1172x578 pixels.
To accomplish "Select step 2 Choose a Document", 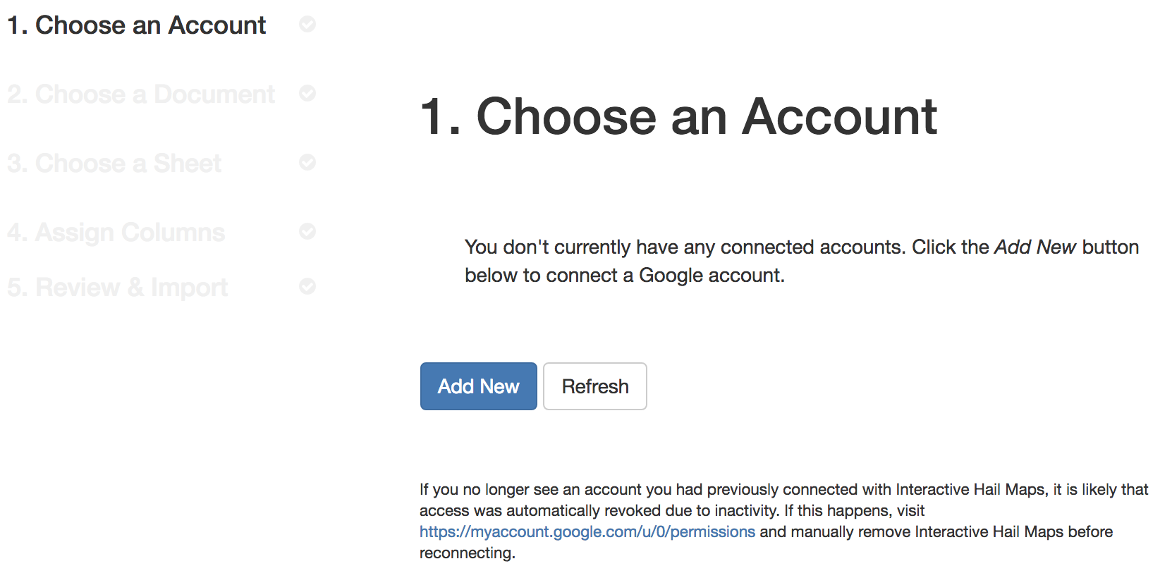I will 141,94.
